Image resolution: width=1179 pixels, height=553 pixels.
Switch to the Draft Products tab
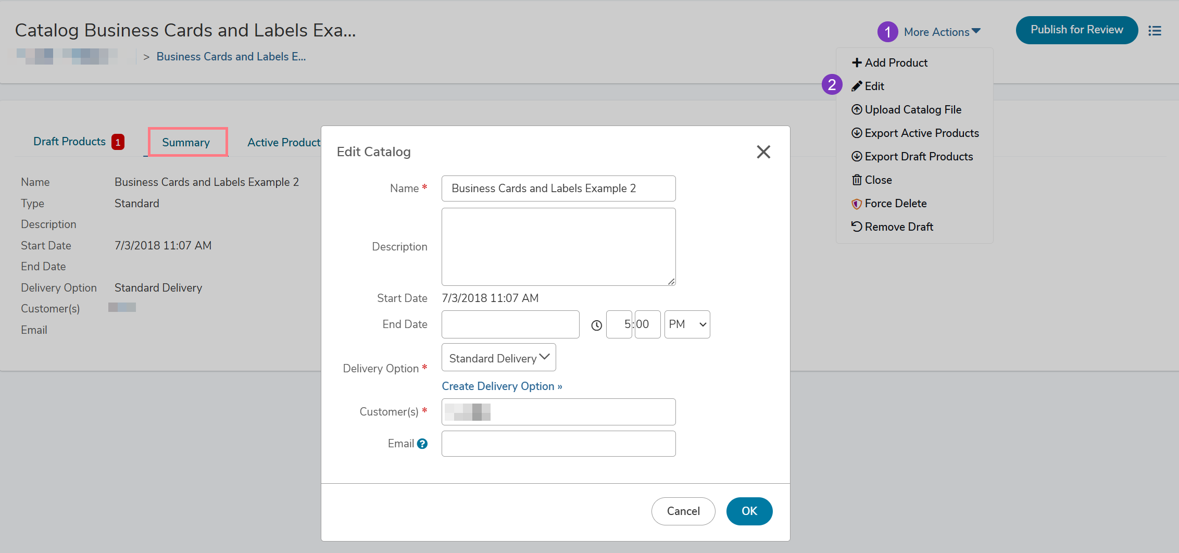point(69,142)
